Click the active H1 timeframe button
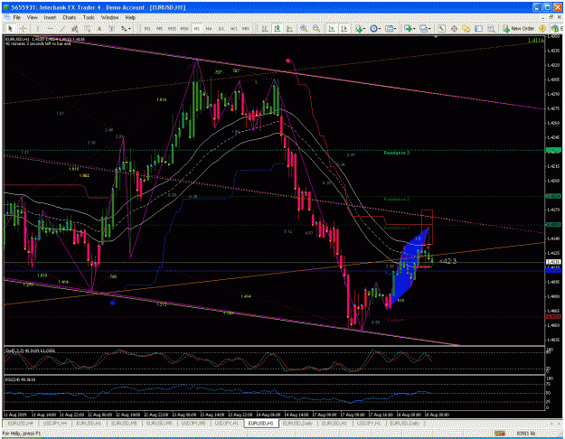Viewport: 565px width, 439px height. pyautogui.click(x=197, y=28)
